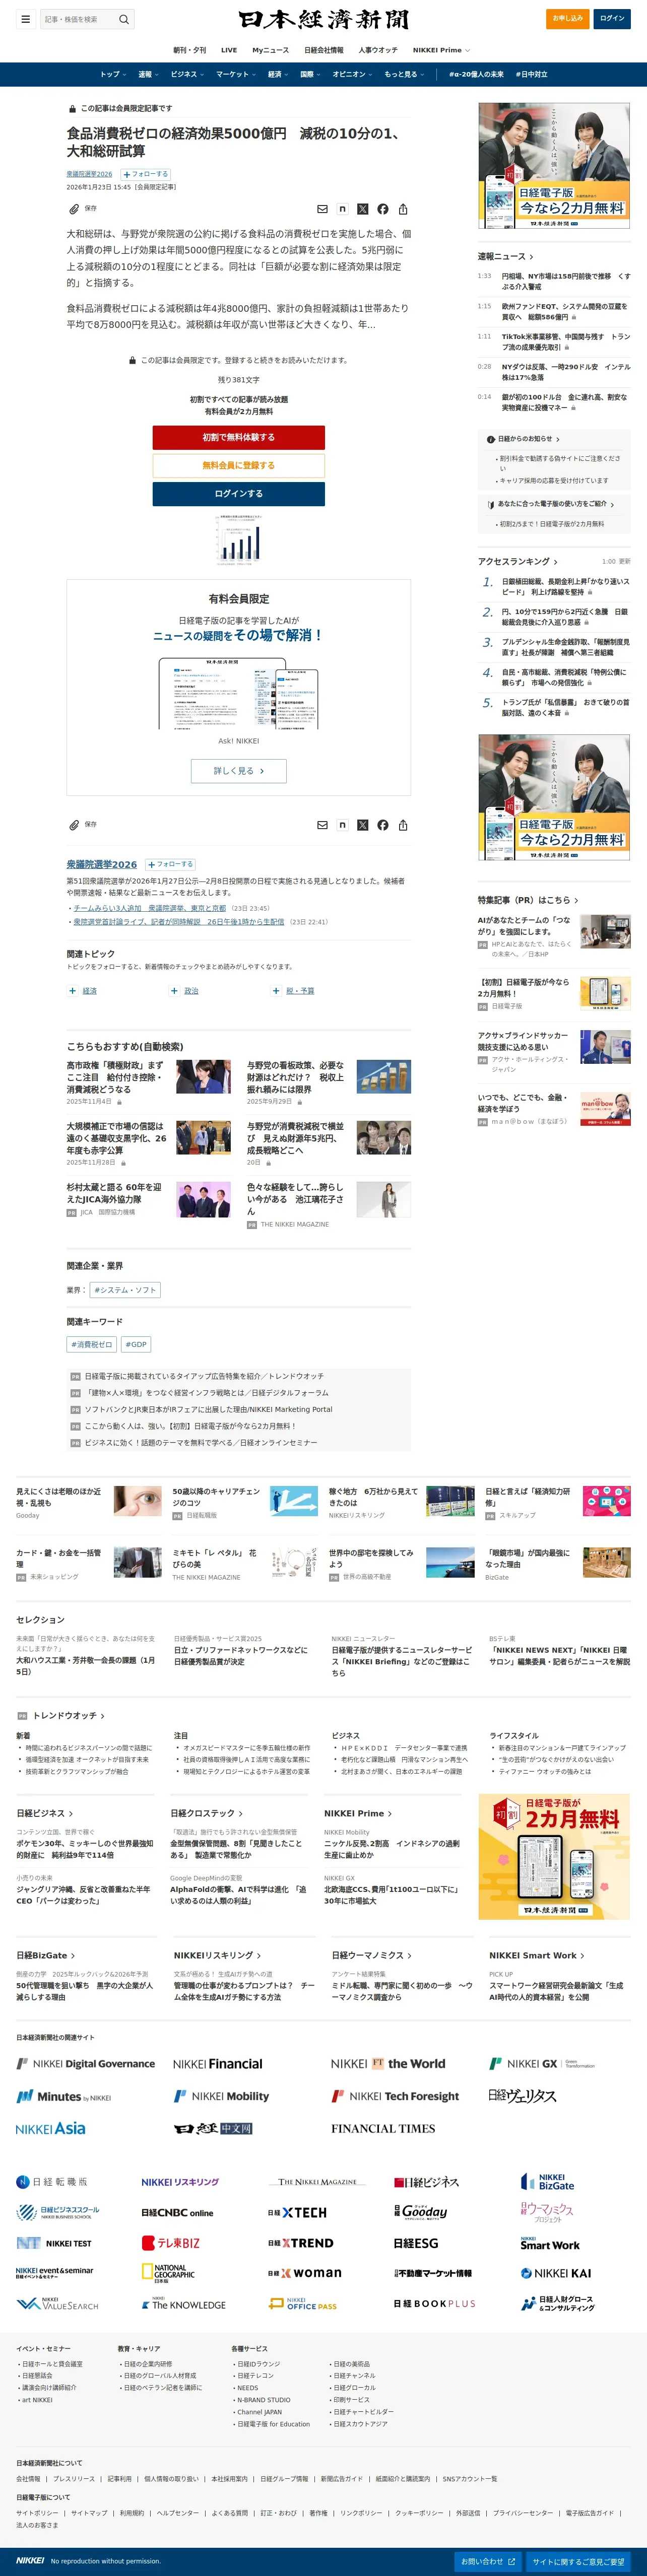The image size is (647, 2576).
Task: Follow the 税・予算 topic with plus
Action: [276, 991]
